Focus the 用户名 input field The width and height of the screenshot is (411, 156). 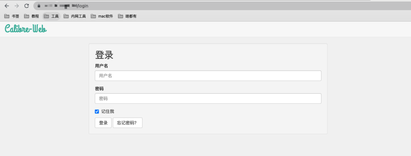tap(208, 76)
